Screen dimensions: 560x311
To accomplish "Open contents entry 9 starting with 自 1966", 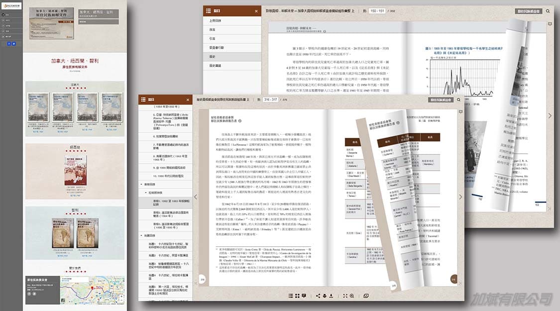I will click(165, 168).
